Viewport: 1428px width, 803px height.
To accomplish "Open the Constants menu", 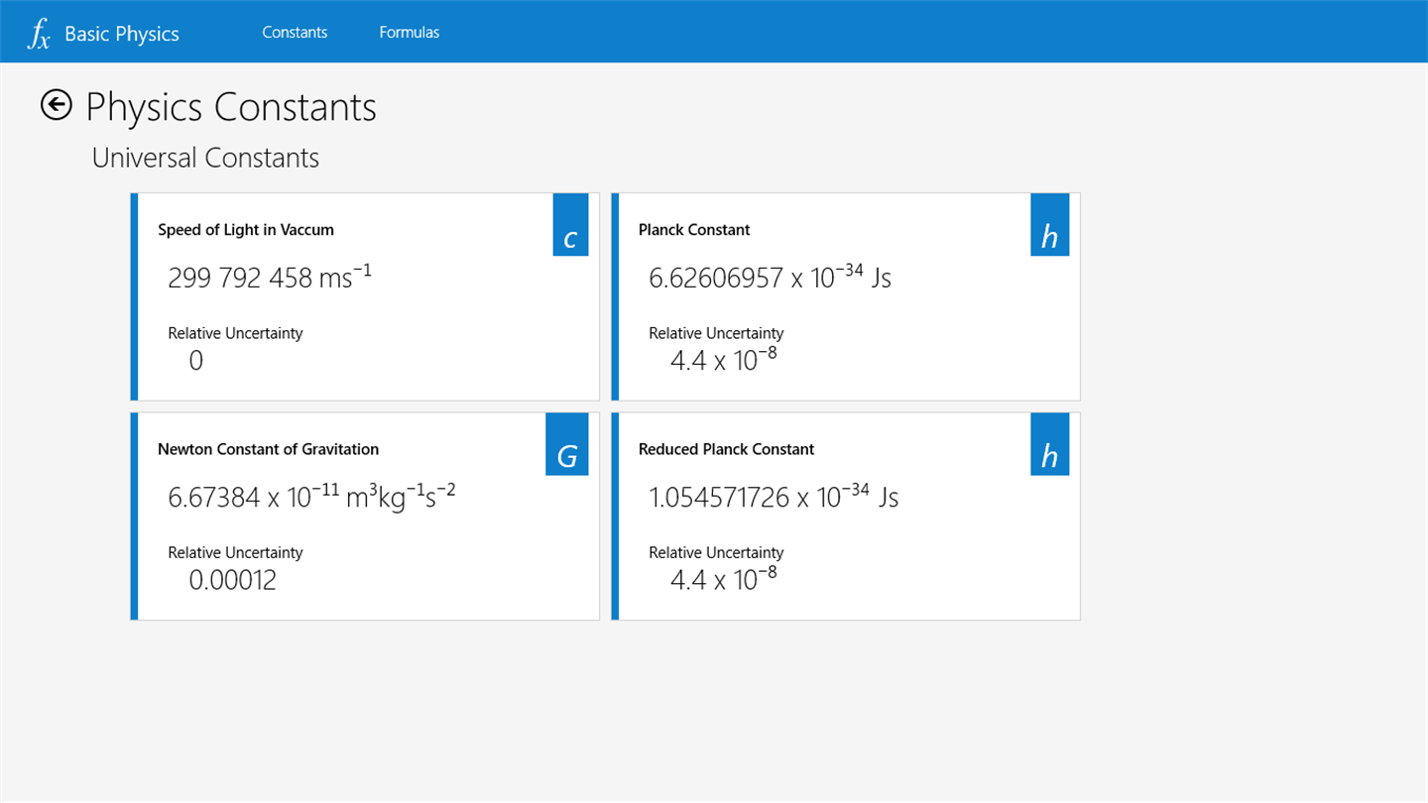I will [295, 32].
